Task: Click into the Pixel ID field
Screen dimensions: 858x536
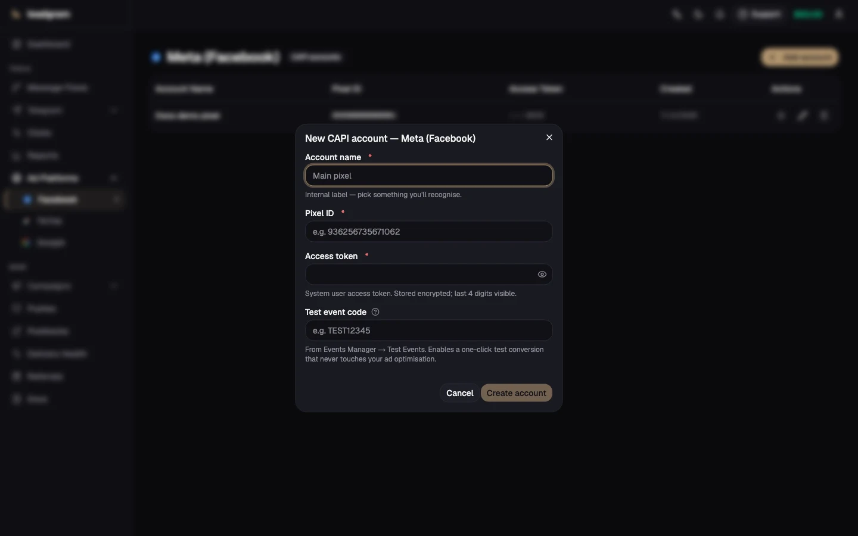Action: tap(429, 232)
